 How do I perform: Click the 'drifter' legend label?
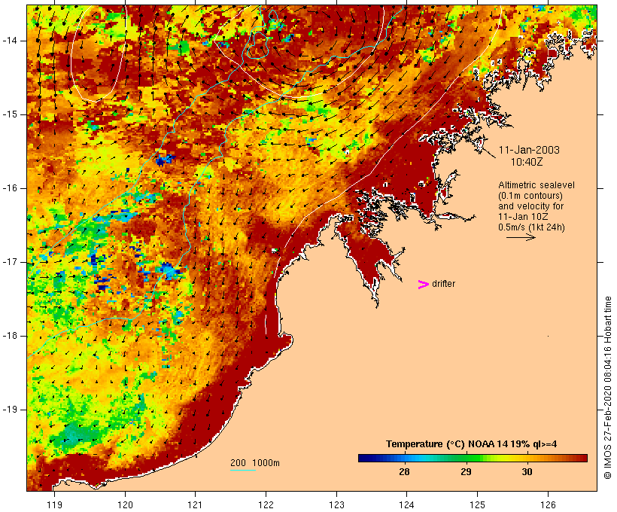443,284
